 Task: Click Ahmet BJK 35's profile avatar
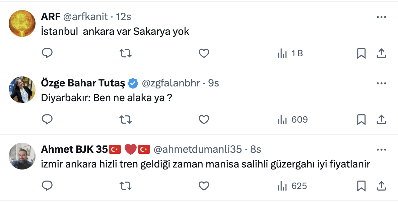point(22,156)
